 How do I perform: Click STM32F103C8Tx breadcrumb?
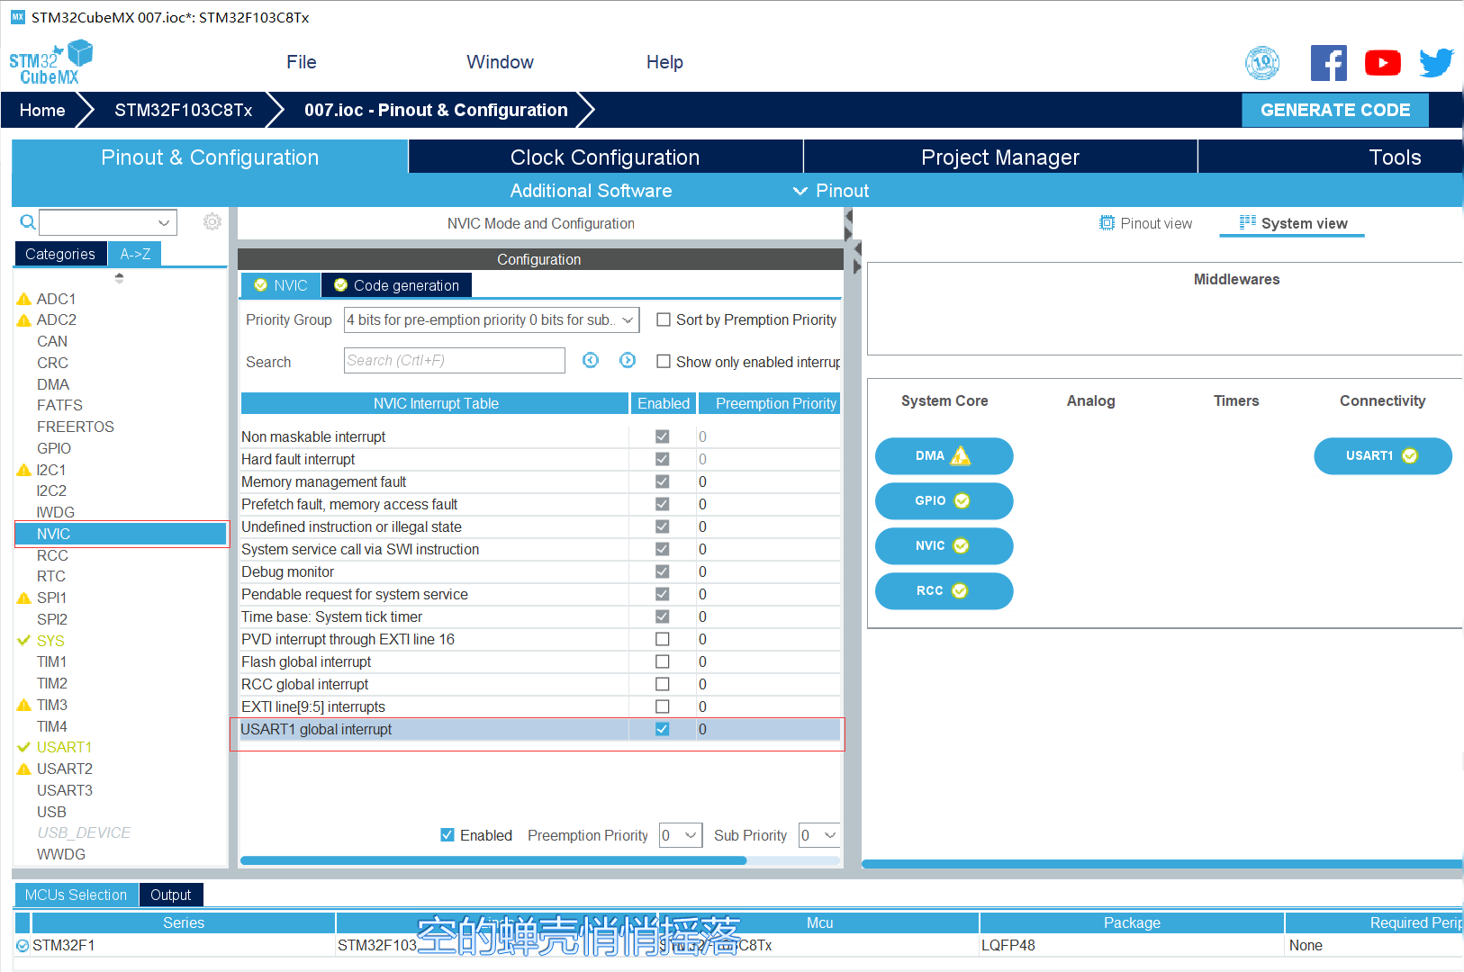click(184, 110)
